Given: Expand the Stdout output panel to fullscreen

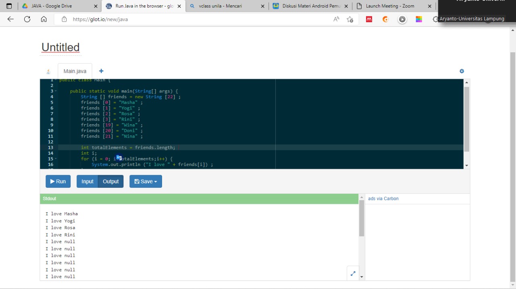Looking at the screenshot, I should coord(353,274).
